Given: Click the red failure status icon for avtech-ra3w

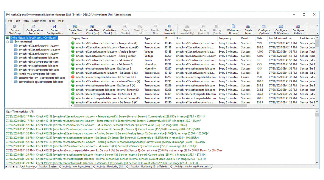Looking at the screenshot, I should coord(73,77).
